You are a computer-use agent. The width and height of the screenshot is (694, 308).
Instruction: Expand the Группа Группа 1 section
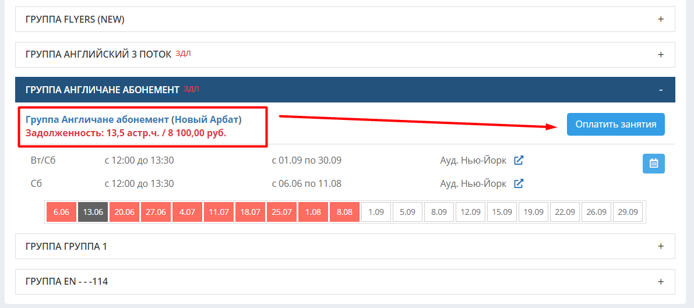coord(345,246)
